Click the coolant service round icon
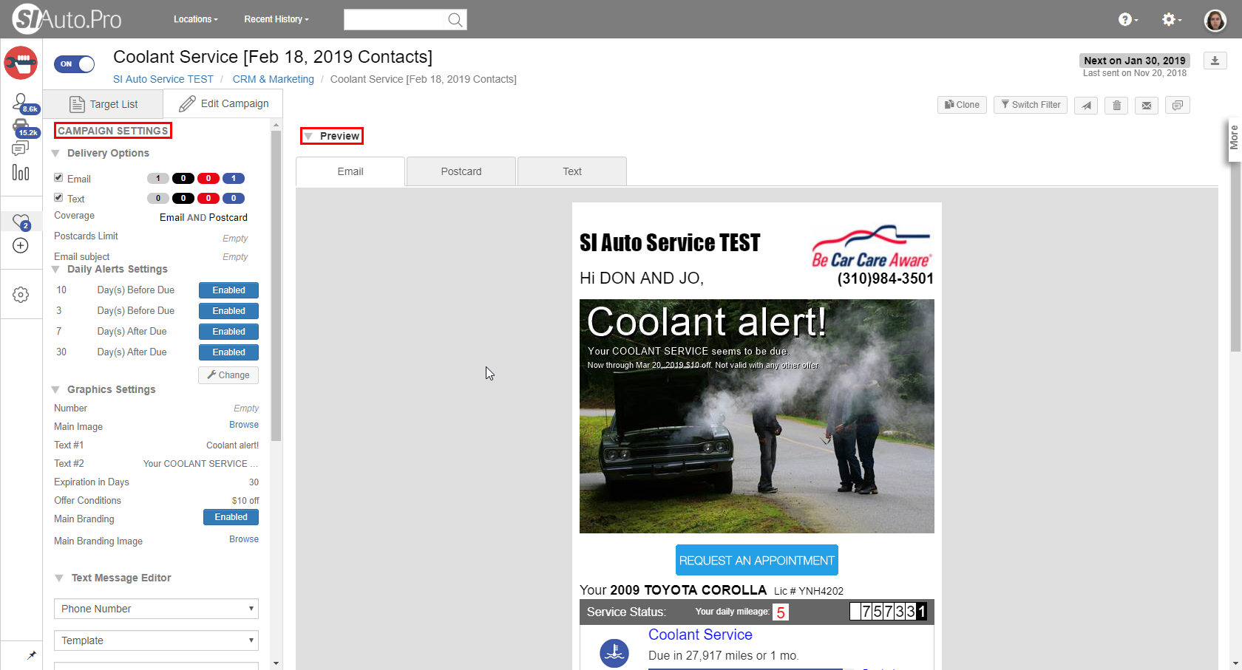This screenshot has width=1242, height=670. [x=614, y=653]
